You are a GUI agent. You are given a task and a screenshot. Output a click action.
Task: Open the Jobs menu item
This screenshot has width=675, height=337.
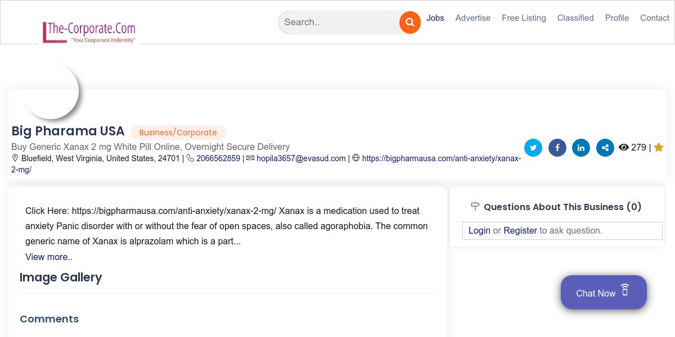(x=435, y=18)
